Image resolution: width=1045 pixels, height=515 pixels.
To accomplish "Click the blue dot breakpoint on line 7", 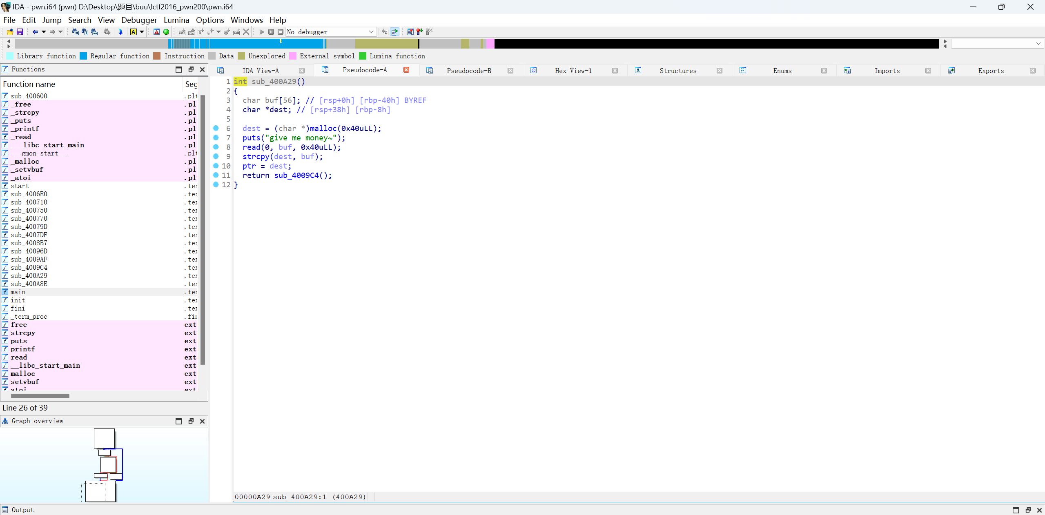I will (216, 138).
